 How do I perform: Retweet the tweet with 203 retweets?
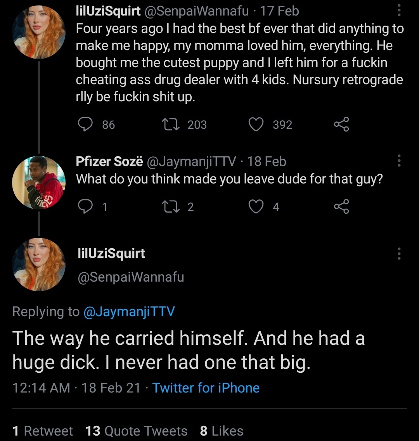(169, 125)
